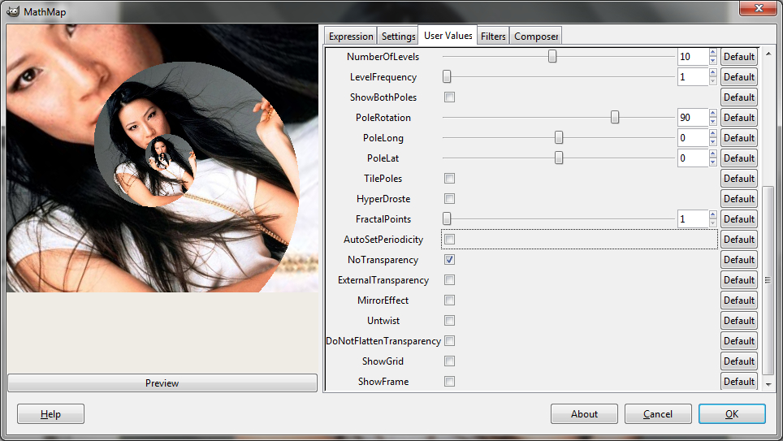Reset HyperDroste to Default
783x441 pixels.
click(x=738, y=199)
